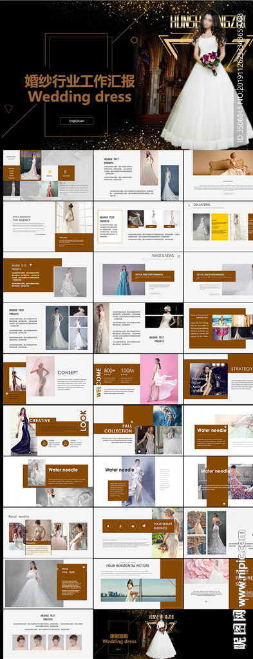Open the slide with the pink paper flower
253x659 pixels.
tap(218, 583)
